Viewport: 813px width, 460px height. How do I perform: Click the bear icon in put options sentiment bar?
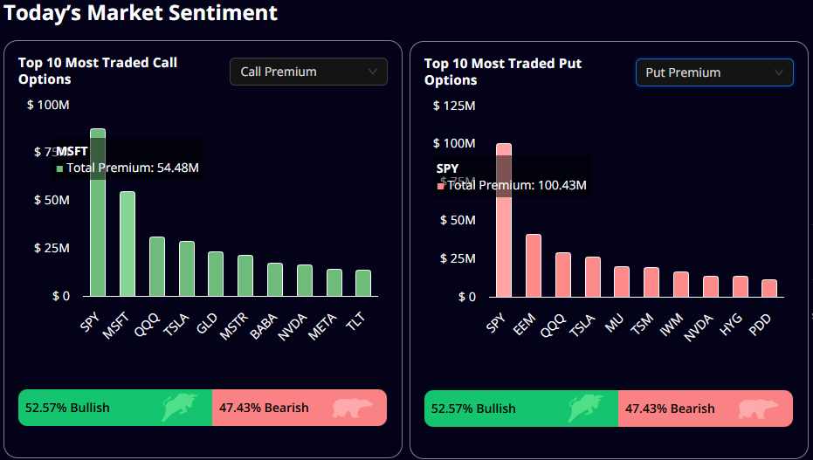[758, 409]
